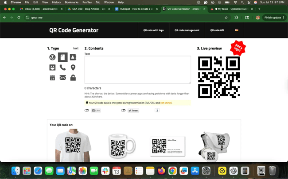
Task: Go back to previous page
Action: pos(4,18)
